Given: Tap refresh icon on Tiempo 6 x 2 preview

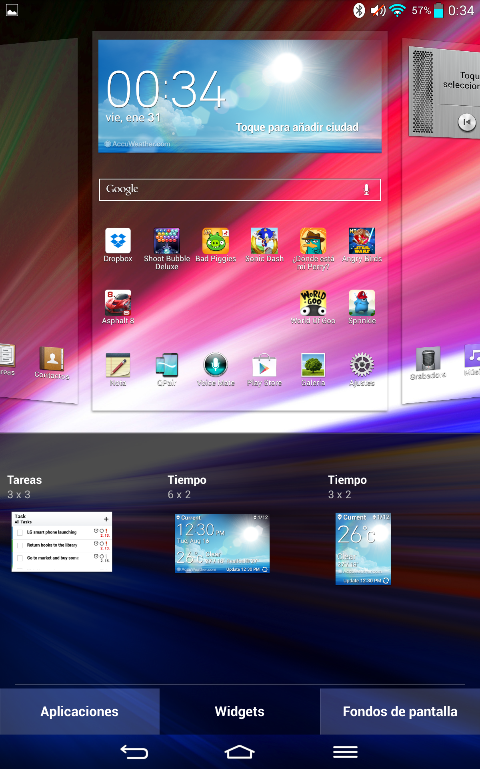Looking at the screenshot, I should [x=265, y=569].
